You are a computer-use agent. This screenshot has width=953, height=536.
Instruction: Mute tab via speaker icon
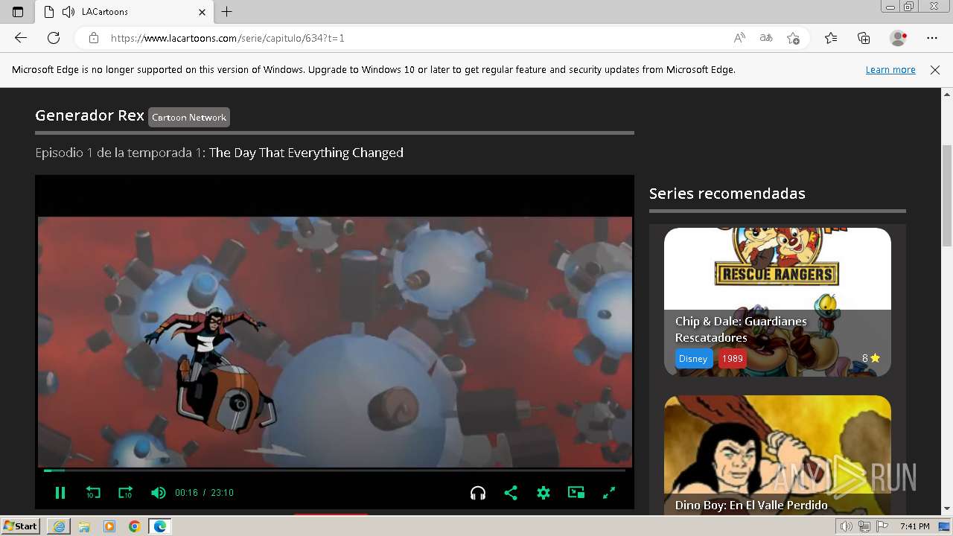(68, 12)
